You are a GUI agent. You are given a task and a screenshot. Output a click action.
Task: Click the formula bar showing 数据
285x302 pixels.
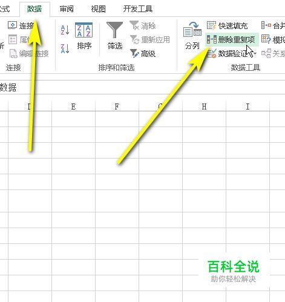coord(142,87)
